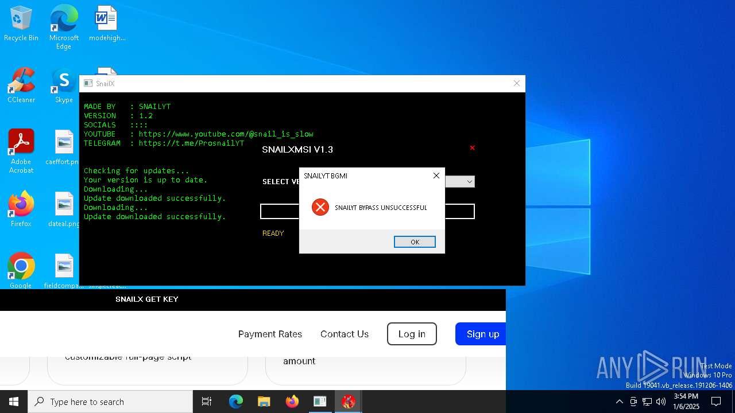This screenshot has width=735, height=413.
Task: Launch Skype from the desktop
Action: [x=64, y=85]
